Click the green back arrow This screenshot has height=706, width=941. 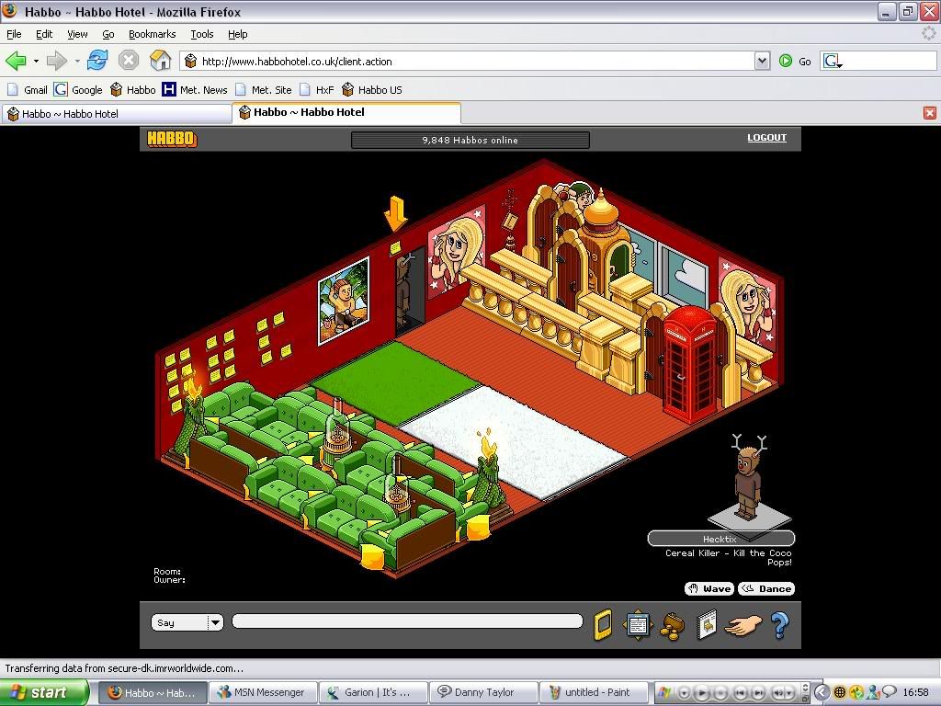(x=16, y=62)
